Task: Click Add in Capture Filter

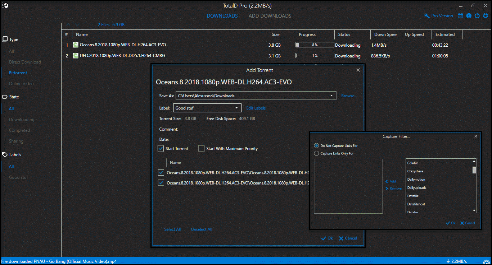Action: click(391, 181)
